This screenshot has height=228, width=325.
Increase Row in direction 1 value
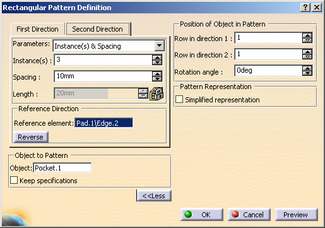click(x=307, y=36)
